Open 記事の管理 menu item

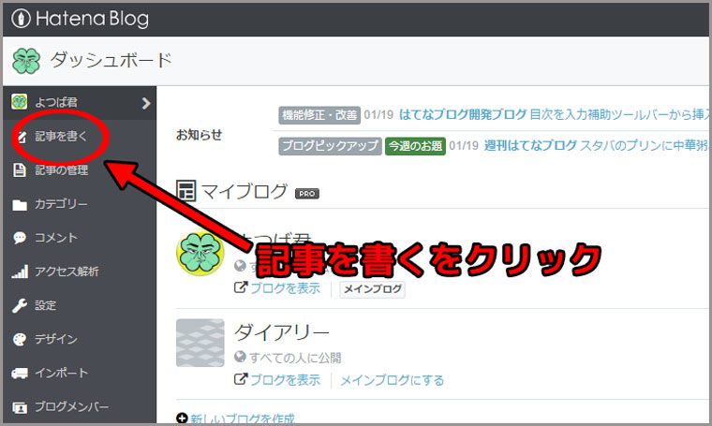tap(61, 170)
